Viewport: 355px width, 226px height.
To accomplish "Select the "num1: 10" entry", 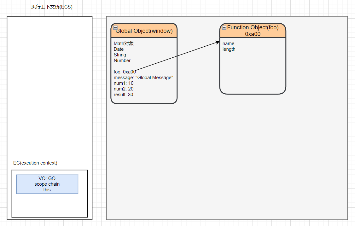I will [124, 83].
